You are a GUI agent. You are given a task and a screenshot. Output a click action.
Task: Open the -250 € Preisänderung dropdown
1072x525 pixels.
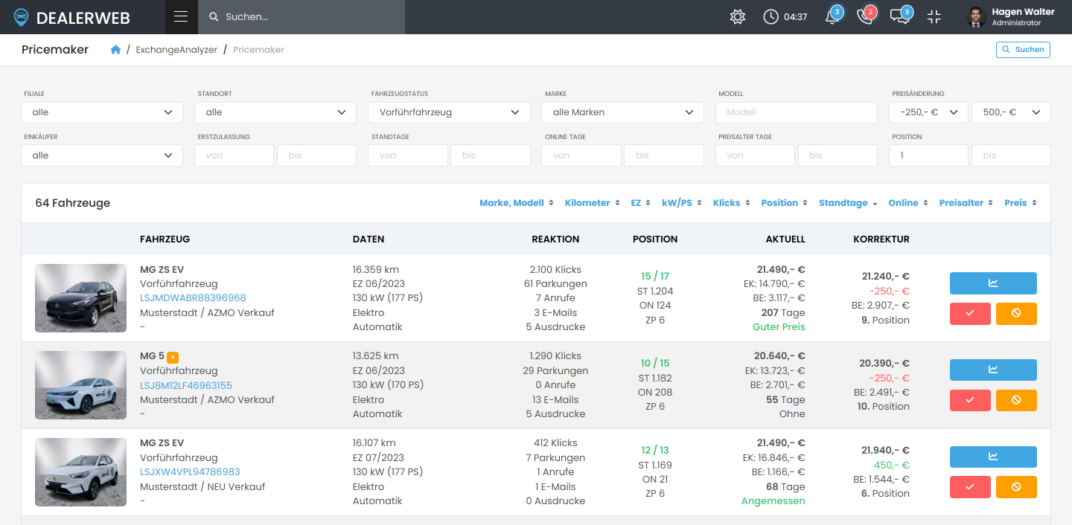[928, 112]
